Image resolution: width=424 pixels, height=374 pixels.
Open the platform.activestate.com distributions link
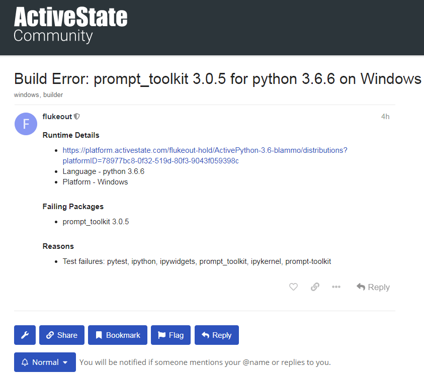(205, 155)
